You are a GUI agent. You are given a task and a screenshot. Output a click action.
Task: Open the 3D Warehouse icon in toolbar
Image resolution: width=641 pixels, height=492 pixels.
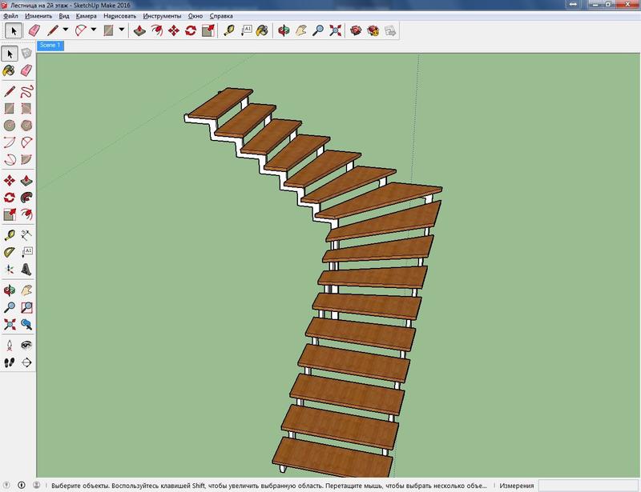357,30
